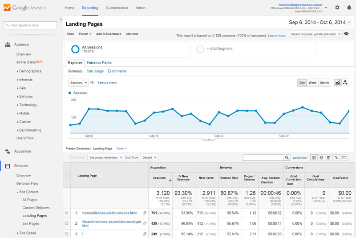Open the notifications bell

pyautogui.click(x=349, y=8)
